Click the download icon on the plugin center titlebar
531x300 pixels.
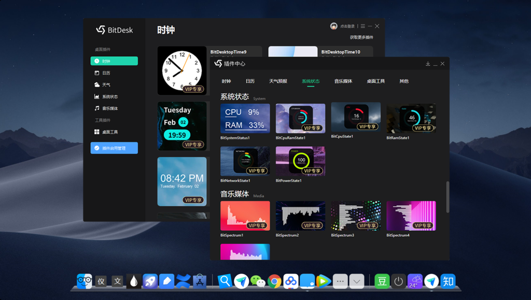tap(427, 63)
